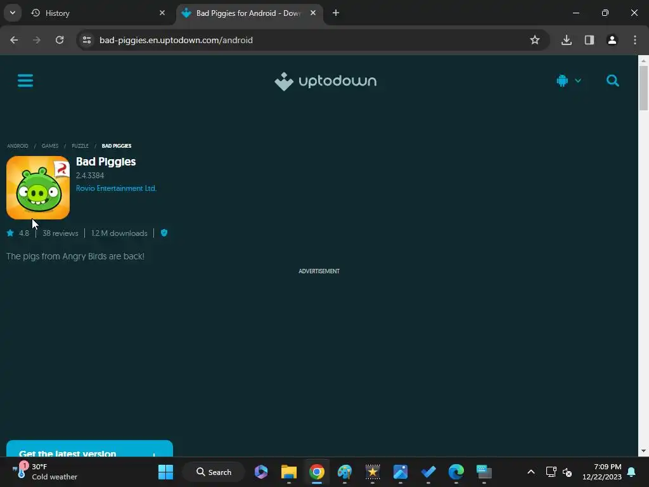Click the GAMES breadcrumb
The height and width of the screenshot is (487, 649).
[x=50, y=146]
